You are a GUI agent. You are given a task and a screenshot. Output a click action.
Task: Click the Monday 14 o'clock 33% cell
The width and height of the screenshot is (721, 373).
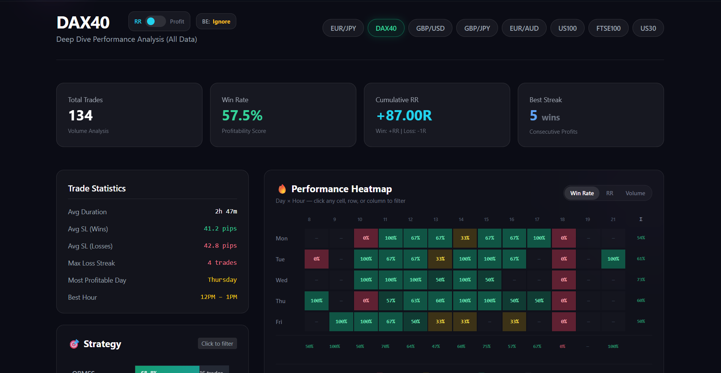click(x=465, y=238)
